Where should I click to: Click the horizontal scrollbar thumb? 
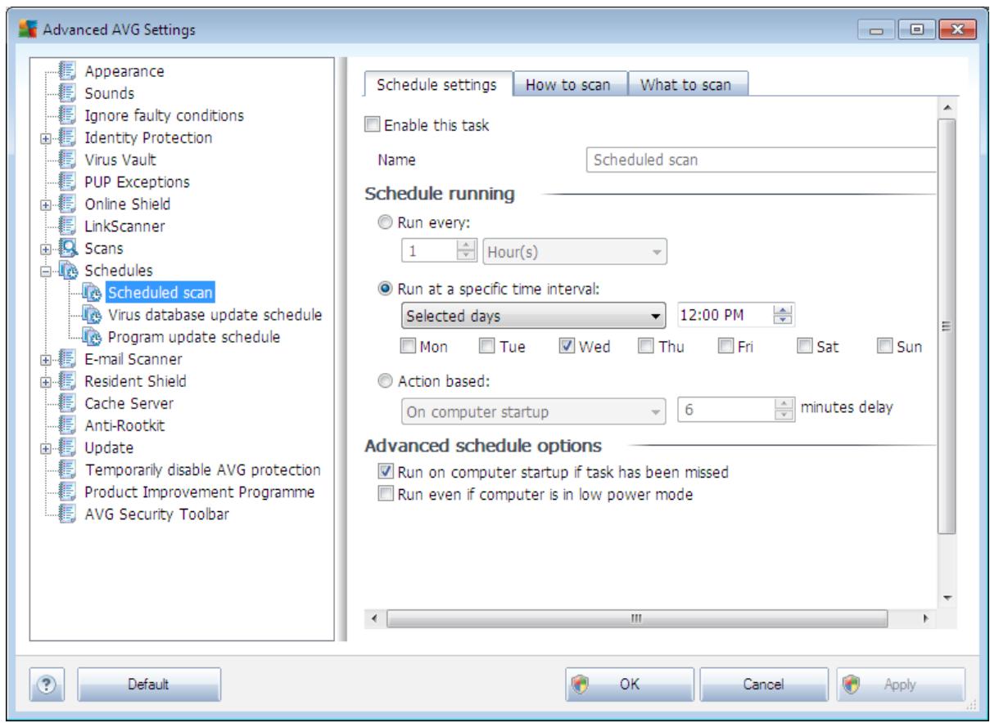tap(636, 617)
